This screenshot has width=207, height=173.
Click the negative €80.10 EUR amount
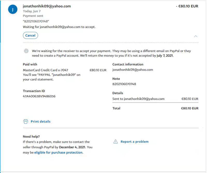[187, 6]
